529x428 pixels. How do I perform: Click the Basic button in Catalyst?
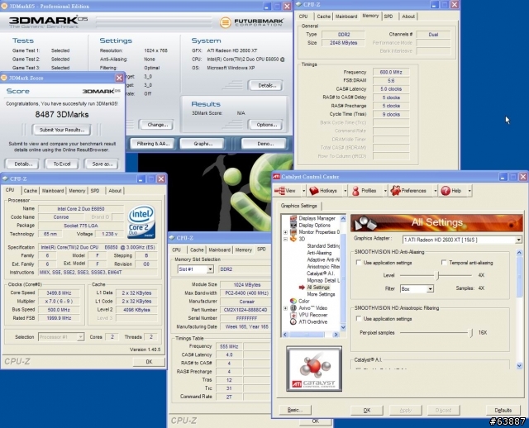coord(295,410)
